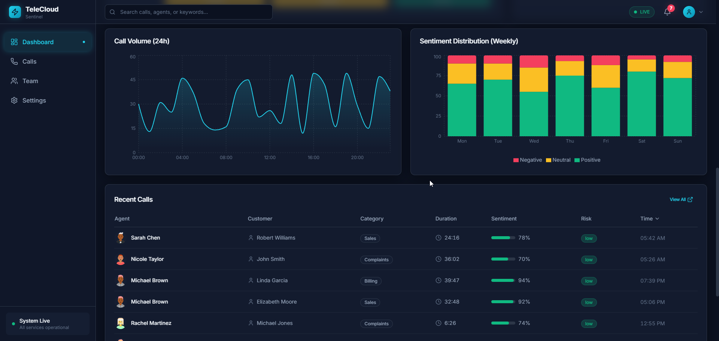The image size is (719, 341).
Task: Click Rachel Martinez's avatar icon
Action: click(121, 323)
